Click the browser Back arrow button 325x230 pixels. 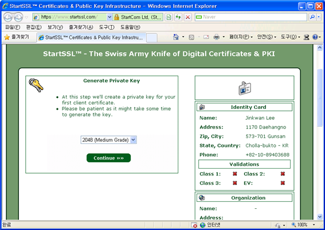click(x=8, y=17)
